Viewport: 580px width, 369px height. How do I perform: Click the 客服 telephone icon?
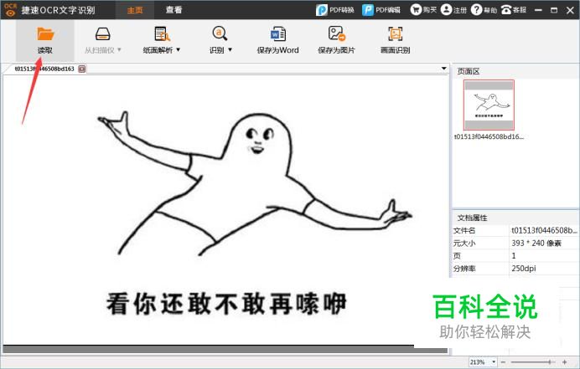[506, 9]
